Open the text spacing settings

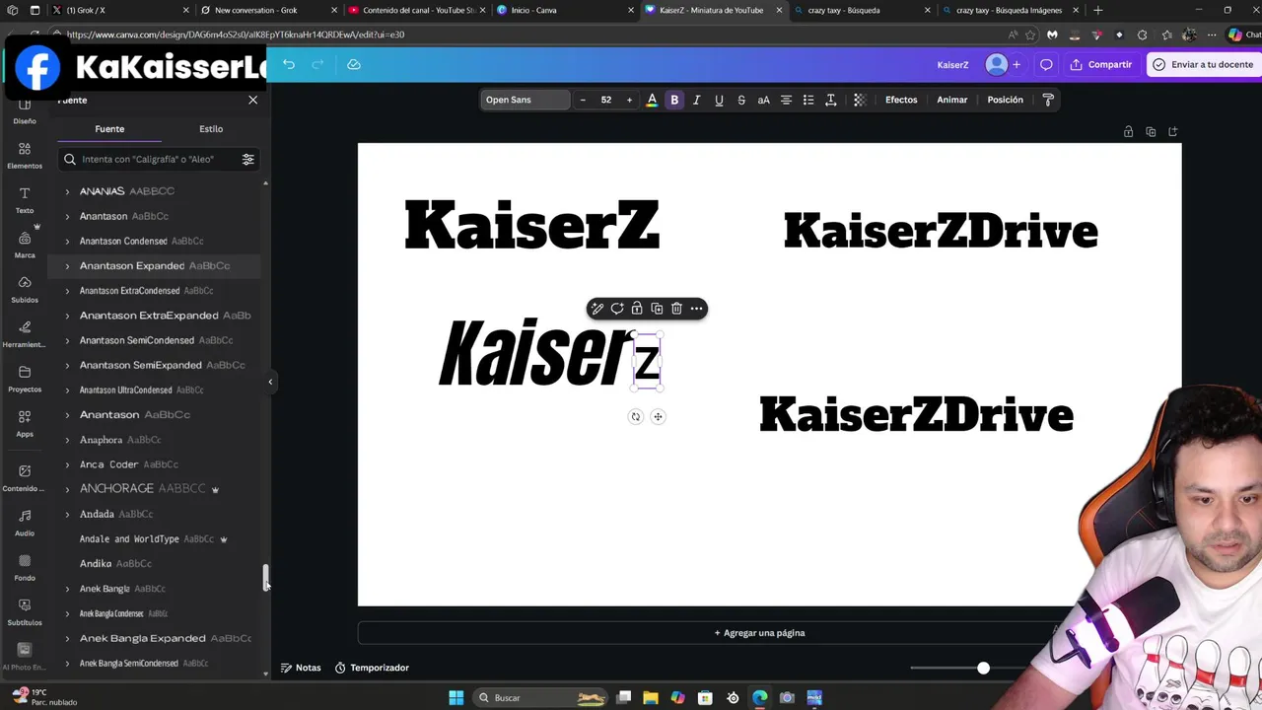(831, 100)
